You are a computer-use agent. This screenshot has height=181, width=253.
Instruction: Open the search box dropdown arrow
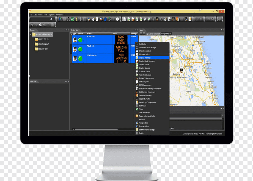[54, 19]
